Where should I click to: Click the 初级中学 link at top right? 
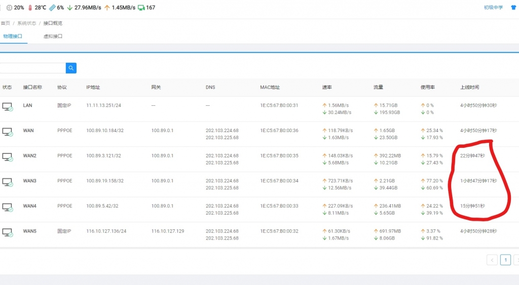pos(493,8)
